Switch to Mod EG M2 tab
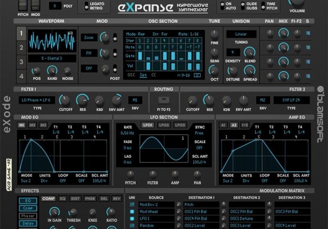 (32, 125)
